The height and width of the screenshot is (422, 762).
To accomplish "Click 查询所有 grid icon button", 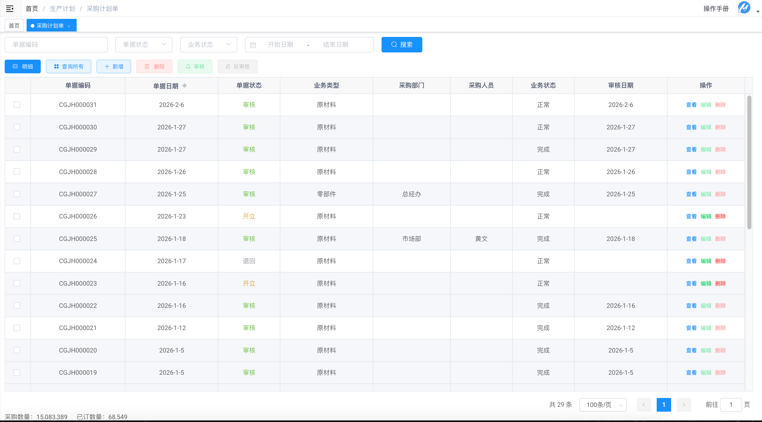I will pyautogui.click(x=69, y=67).
